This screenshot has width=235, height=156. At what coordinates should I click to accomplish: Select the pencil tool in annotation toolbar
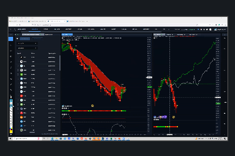(11, 106)
